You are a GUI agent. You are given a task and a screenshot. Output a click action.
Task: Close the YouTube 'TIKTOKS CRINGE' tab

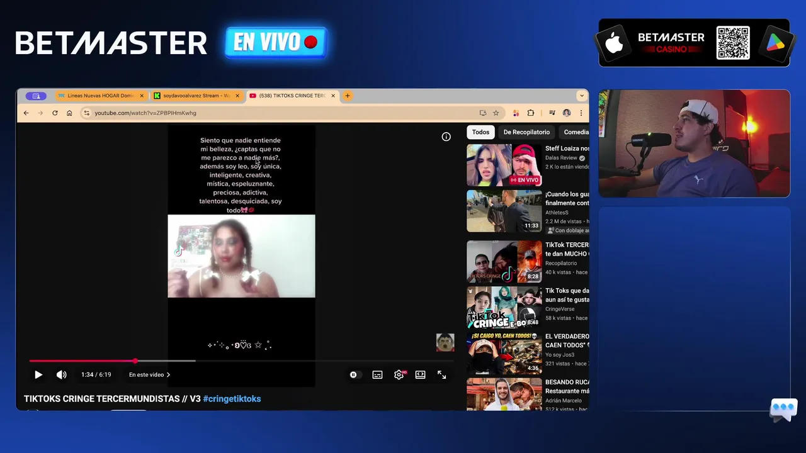[333, 96]
